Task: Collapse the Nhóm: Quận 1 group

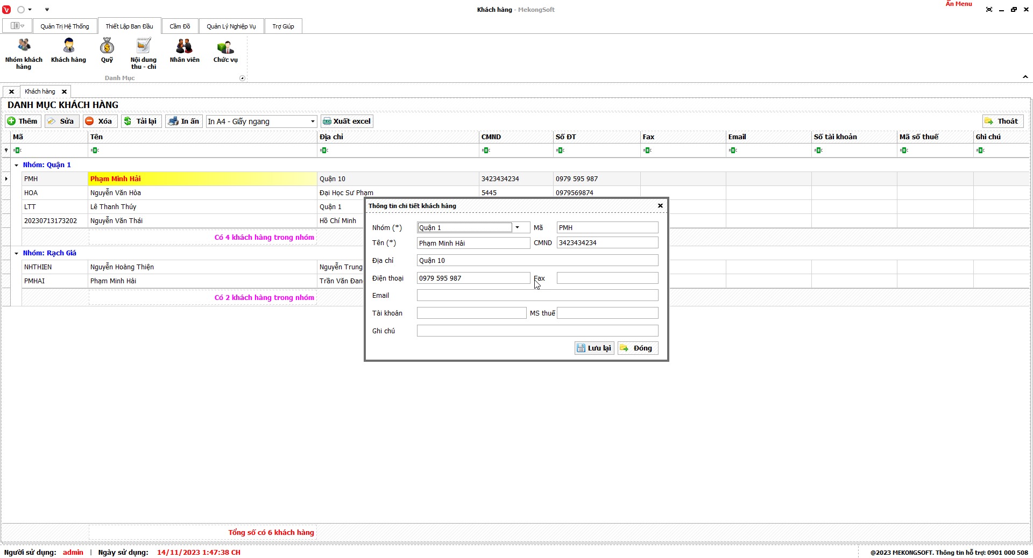Action: point(16,165)
